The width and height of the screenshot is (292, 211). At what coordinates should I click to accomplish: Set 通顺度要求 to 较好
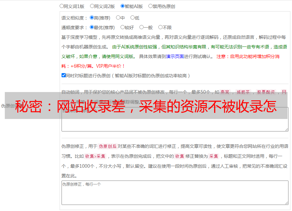122,27
